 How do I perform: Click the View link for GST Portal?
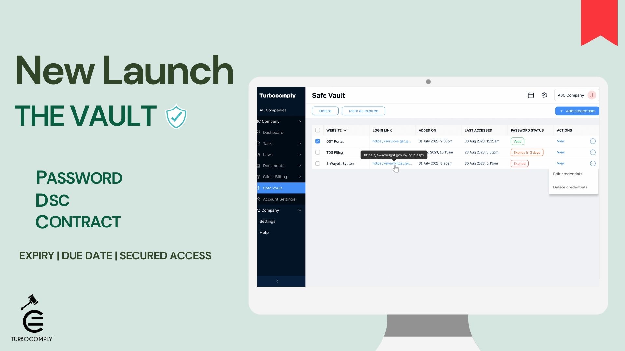pyautogui.click(x=561, y=141)
